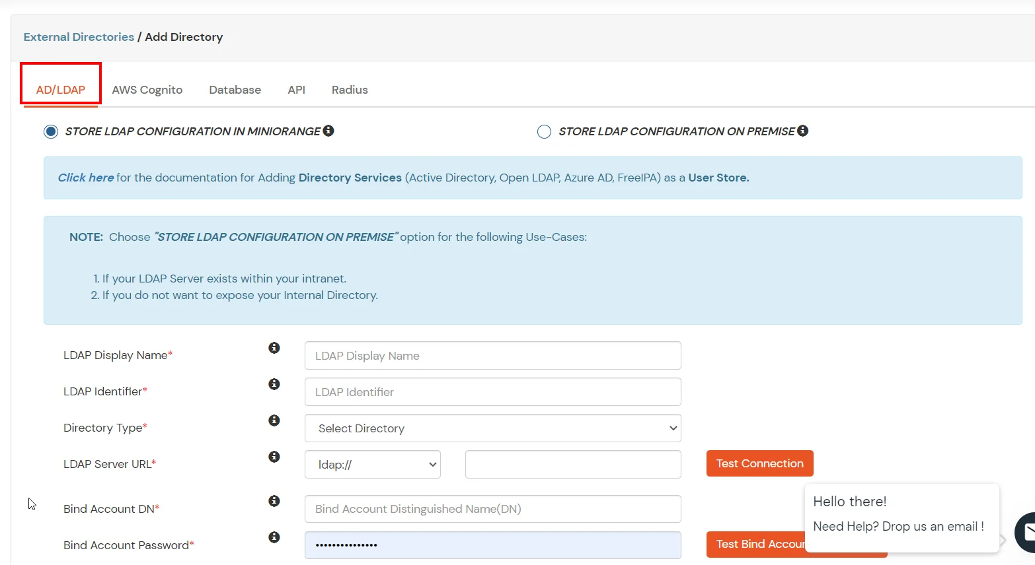The image size is (1035, 565).
Task: Click info icon beside MINIORANGE configuration option
Action: pos(328,131)
